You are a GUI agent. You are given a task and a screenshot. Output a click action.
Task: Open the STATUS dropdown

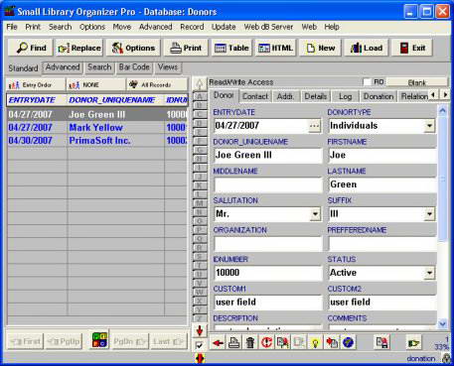point(429,273)
